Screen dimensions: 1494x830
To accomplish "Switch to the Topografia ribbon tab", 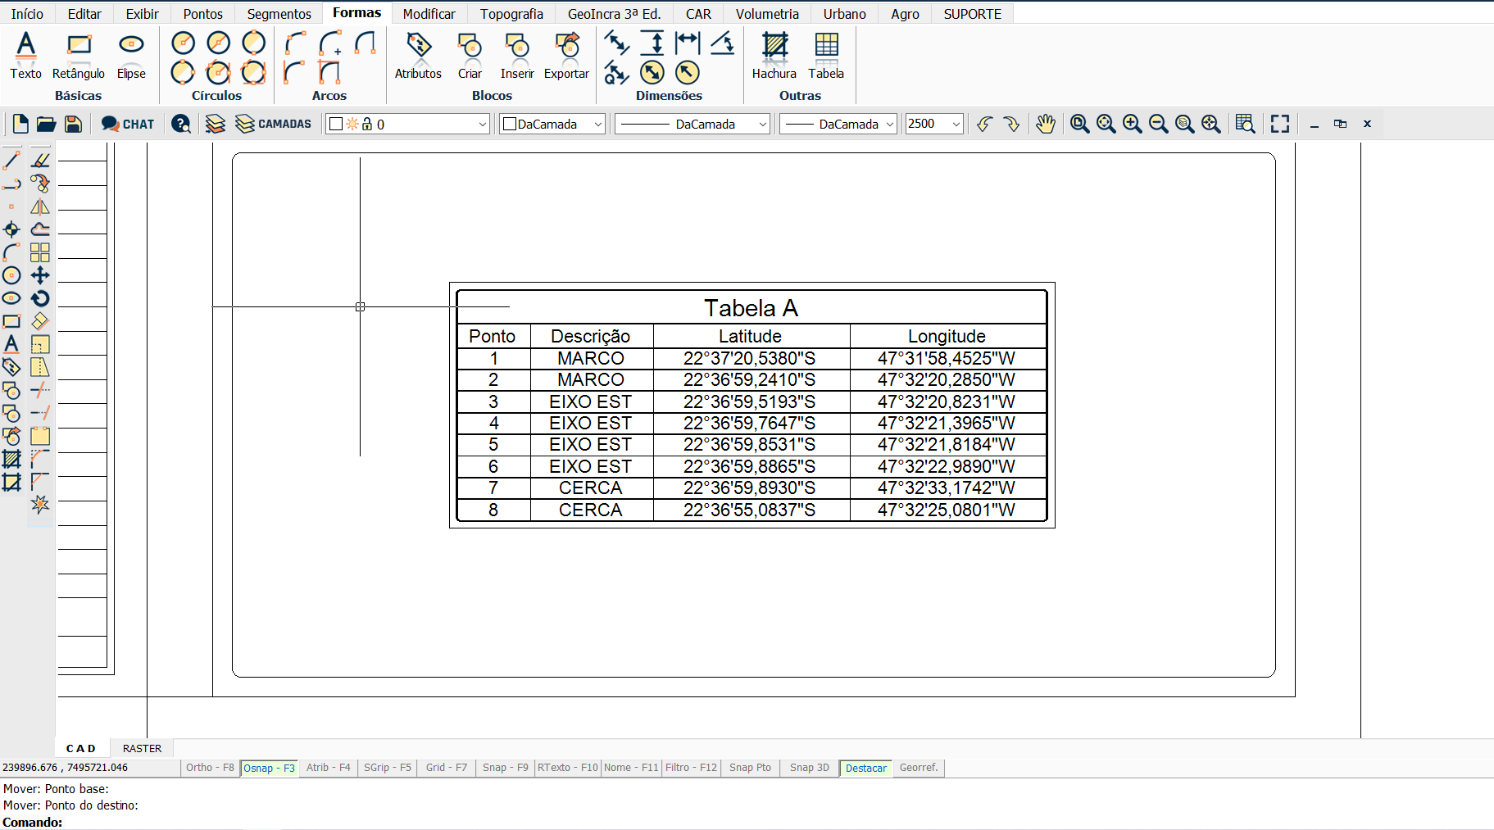I will point(511,14).
